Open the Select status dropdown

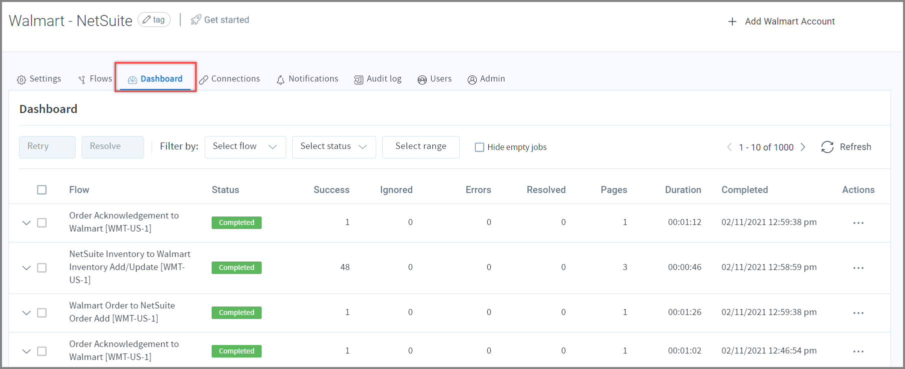click(334, 147)
